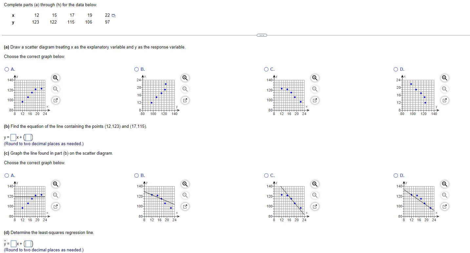Zoom in on graph B in part (a)
The height and width of the screenshot is (253, 470).
[x=185, y=78]
